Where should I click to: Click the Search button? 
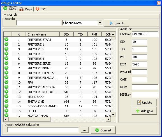pos(117,23)
